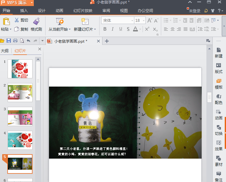
Task: Click the increase indent icon
Action: point(192,20)
